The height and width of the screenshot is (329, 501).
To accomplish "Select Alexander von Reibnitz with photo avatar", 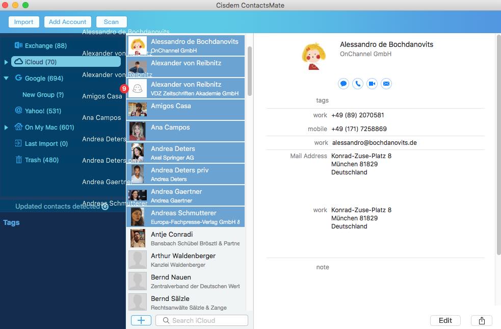I will click(x=186, y=67).
